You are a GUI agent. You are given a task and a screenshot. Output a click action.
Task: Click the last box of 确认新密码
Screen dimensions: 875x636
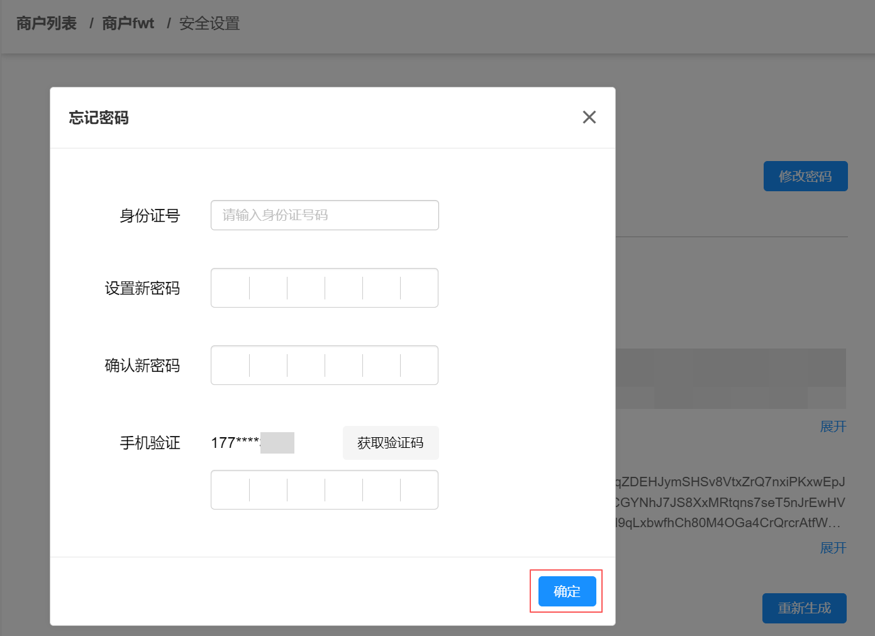419,365
